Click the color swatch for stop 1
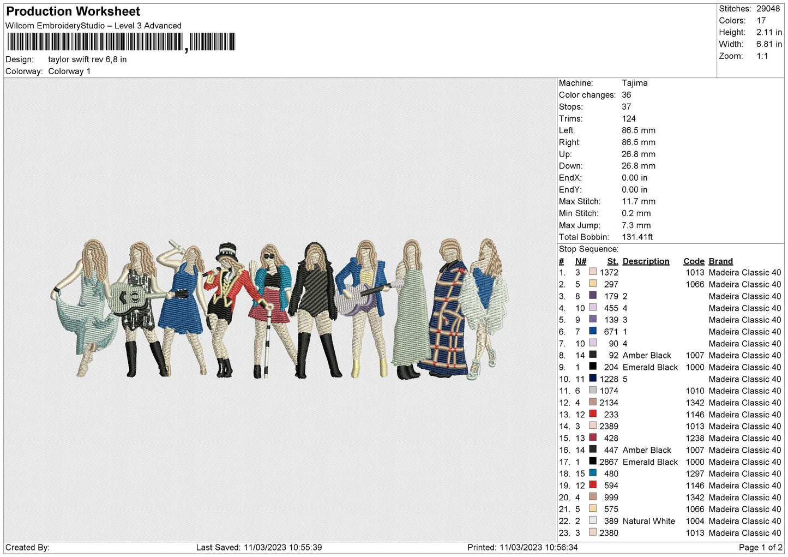Screen dimensions: 788x557 pyautogui.click(x=593, y=272)
